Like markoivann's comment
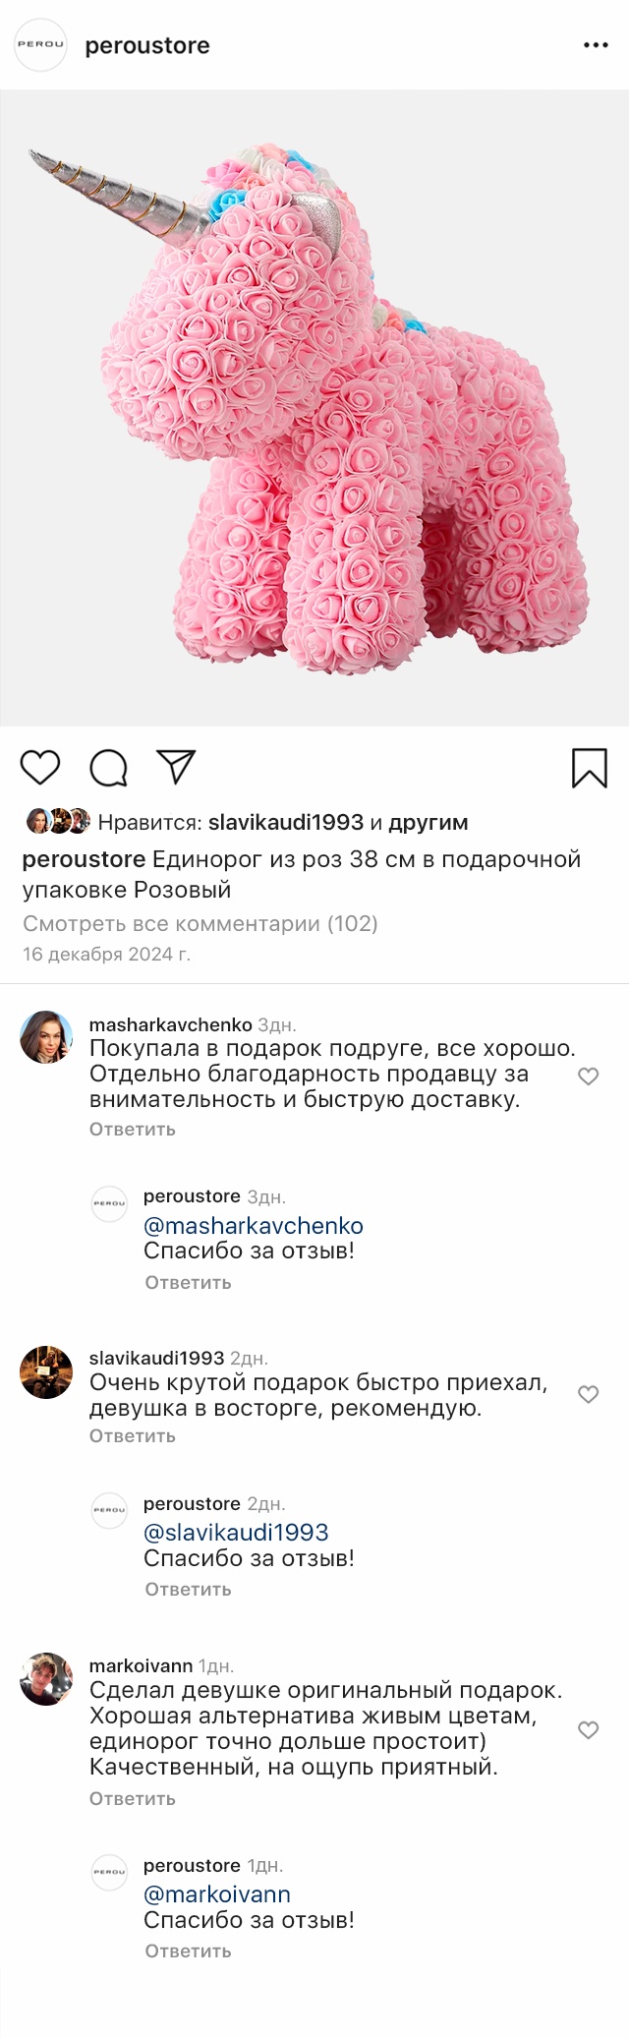Screen dimensions: 629x2038 tap(588, 1730)
